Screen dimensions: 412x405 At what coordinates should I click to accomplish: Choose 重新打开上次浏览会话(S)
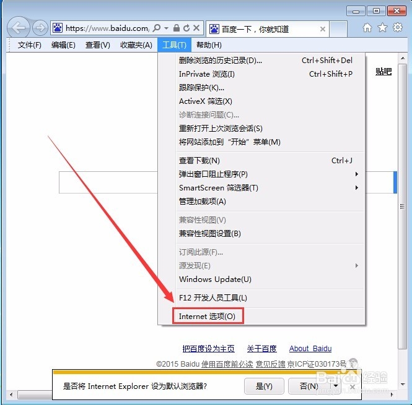point(261,129)
